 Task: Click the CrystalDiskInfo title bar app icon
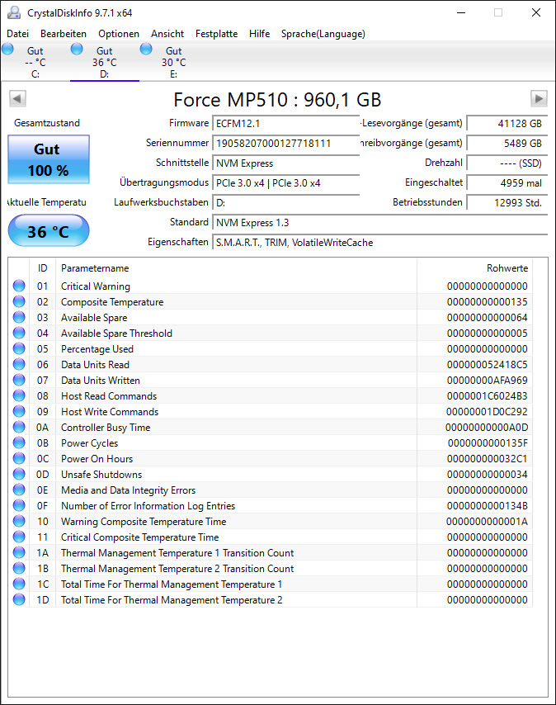click(14, 12)
